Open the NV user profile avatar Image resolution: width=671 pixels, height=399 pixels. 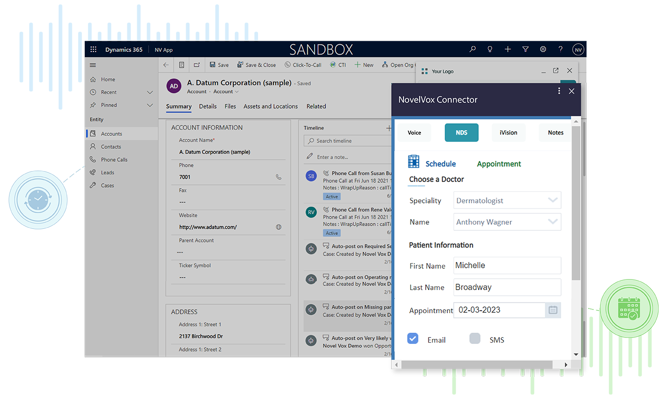coord(578,49)
